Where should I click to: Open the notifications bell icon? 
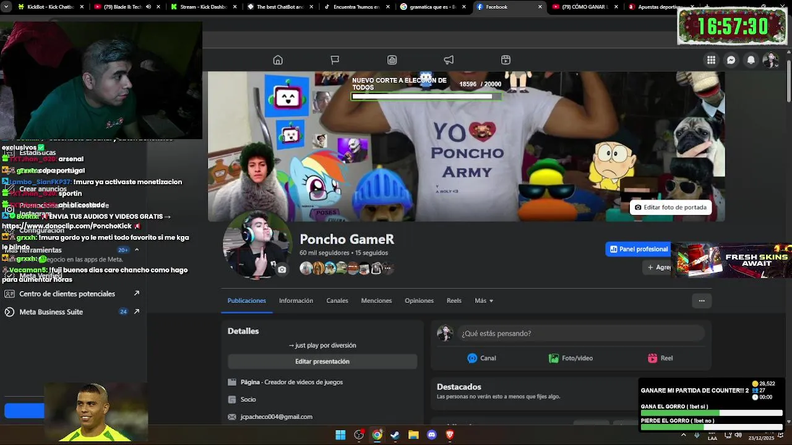[751, 60]
